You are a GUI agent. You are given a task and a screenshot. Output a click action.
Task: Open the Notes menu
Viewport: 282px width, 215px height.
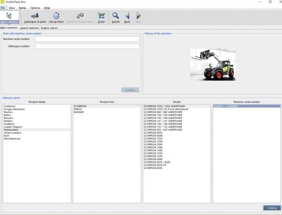coord(23,8)
